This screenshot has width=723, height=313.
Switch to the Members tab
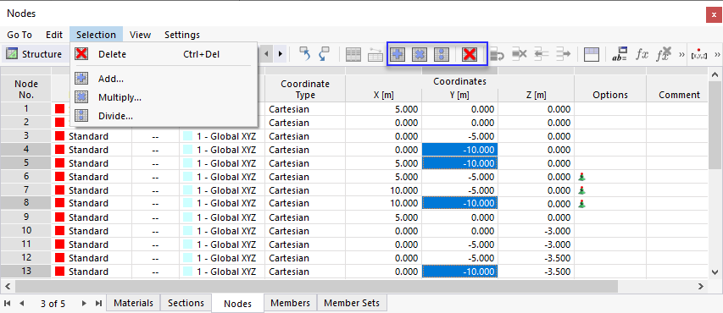click(291, 303)
